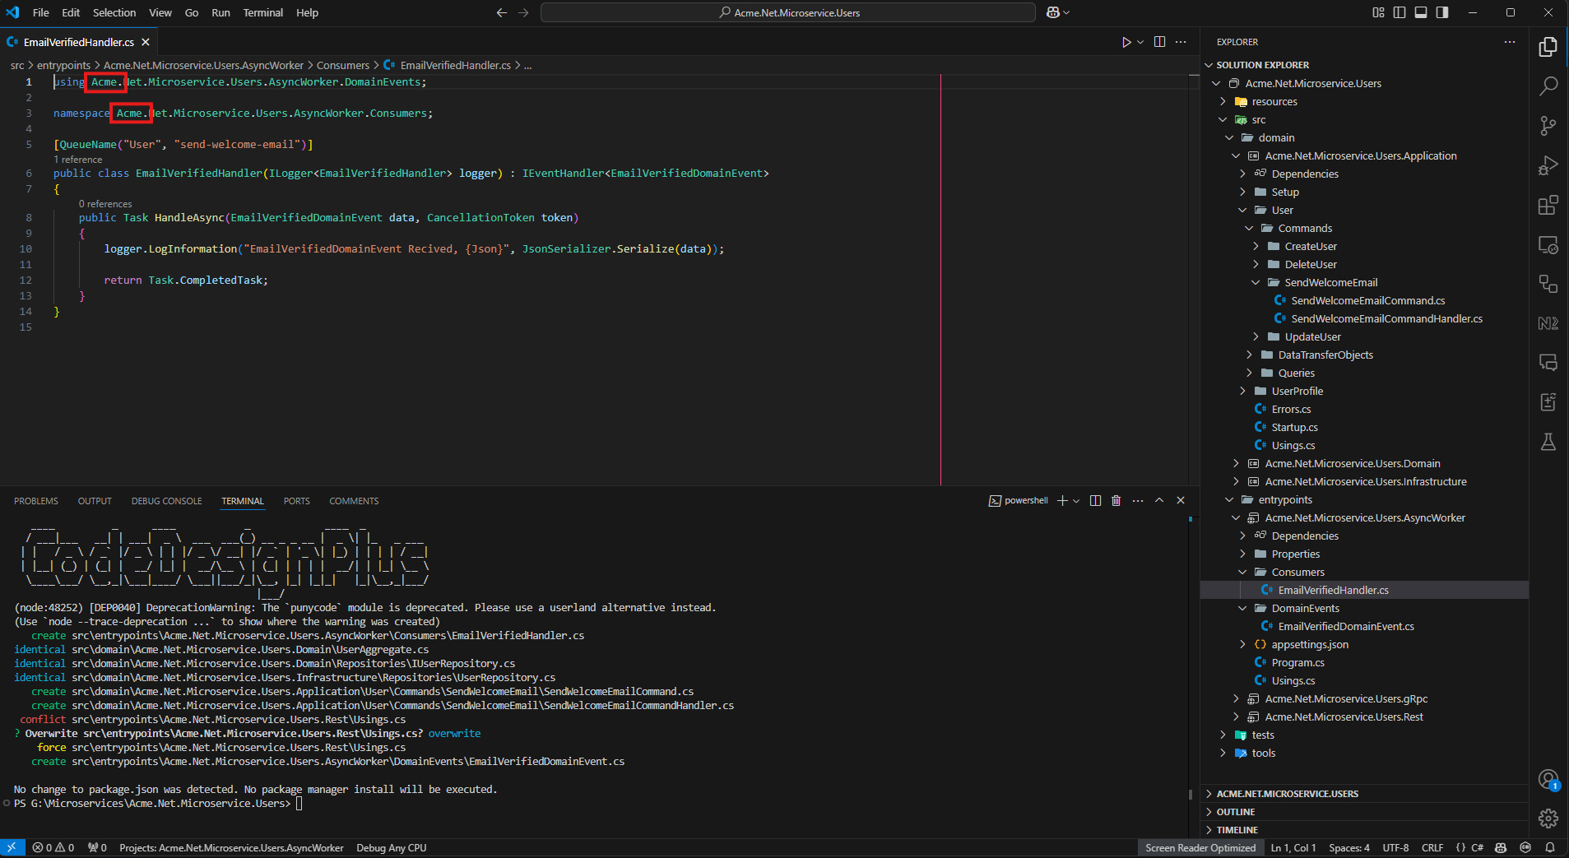Viewport: 1569px width, 858px height.
Task: Open the Testing flask view
Action: click(1548, 442)
